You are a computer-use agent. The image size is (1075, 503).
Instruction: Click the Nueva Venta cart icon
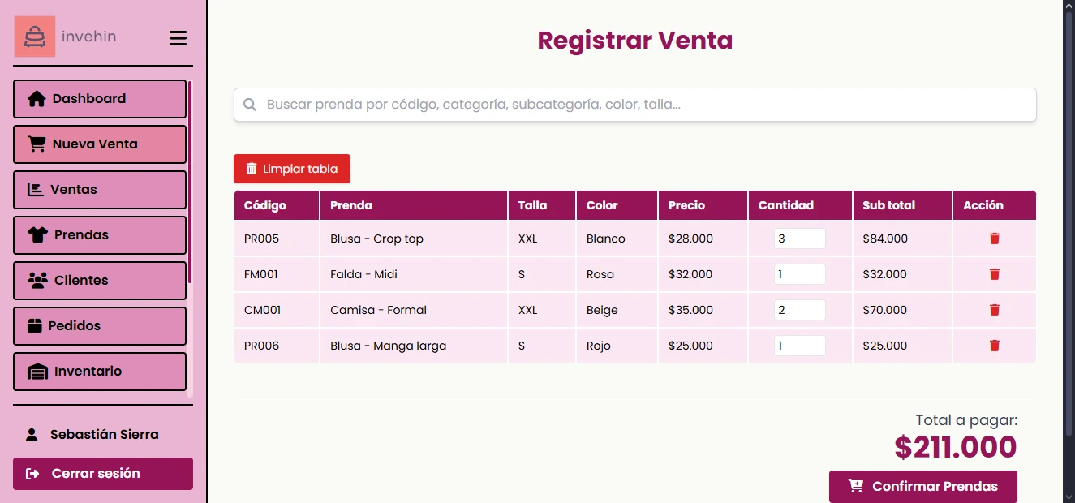tap(35, 144)
